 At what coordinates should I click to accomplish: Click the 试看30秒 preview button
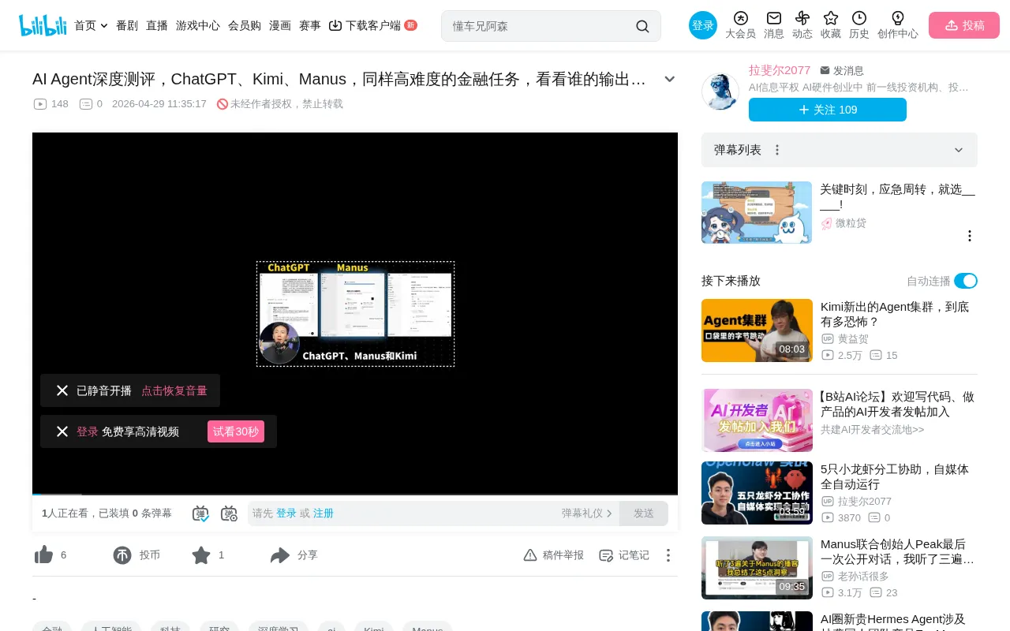coord(236,431)
